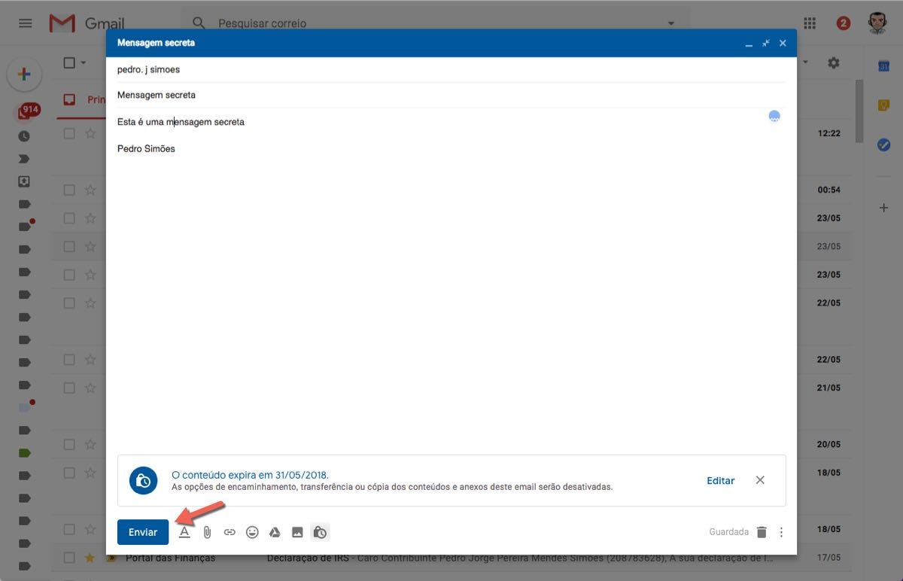Edit the content expiration settings via Editar
This screenshot has height=581, width=903.
point(720,480)
